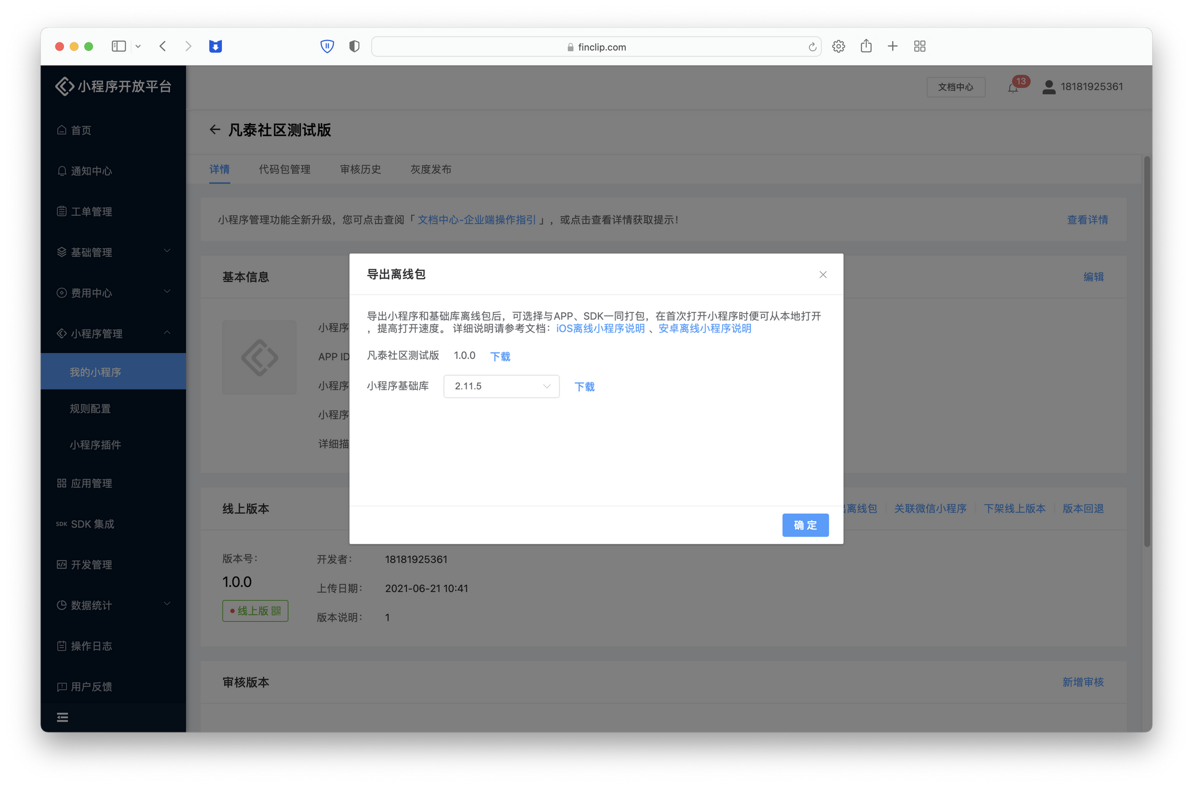The image size is (1193, 786).
Task: Click 编辑 in 基本信息 section
Action: [x=1093, y=277]
